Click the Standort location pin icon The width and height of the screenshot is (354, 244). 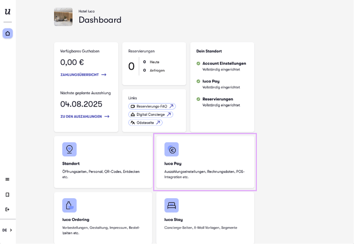69,149
